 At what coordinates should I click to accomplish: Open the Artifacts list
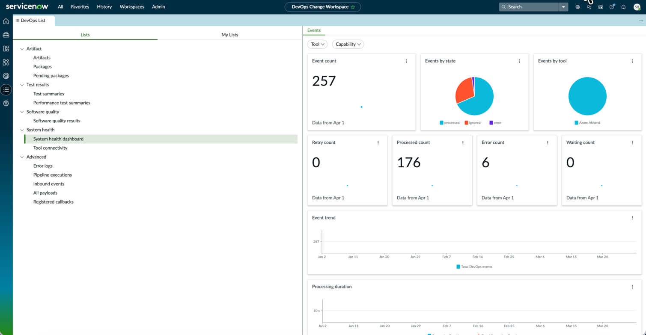42,58
